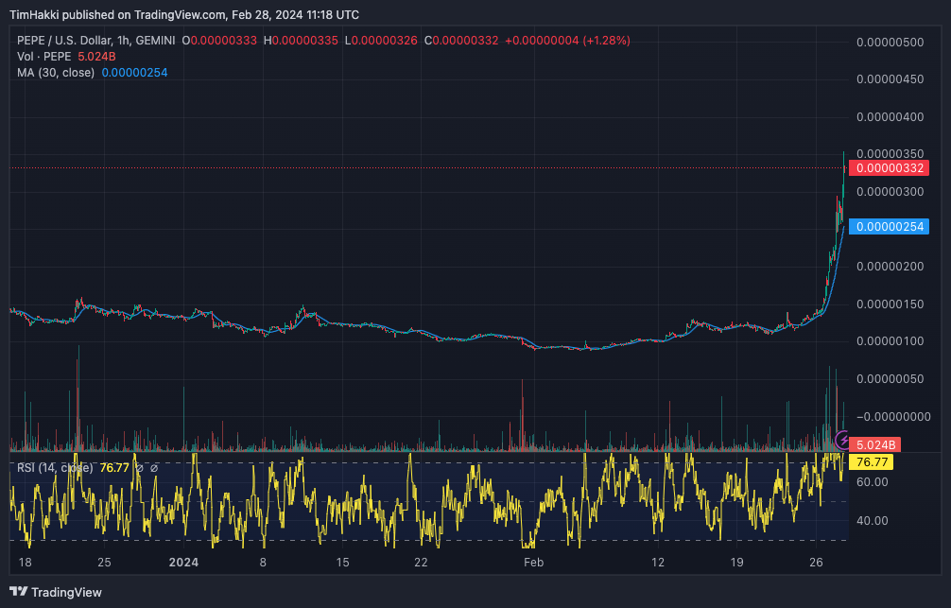
Task: Click the yellow 76.77 RSI axis label
Action: [x=871, y=462]
